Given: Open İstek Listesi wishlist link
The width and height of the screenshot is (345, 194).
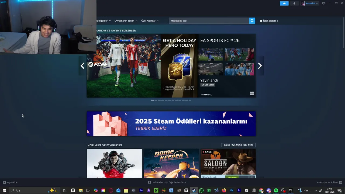Looking at the screenshot, I should (x=269, y=21).
